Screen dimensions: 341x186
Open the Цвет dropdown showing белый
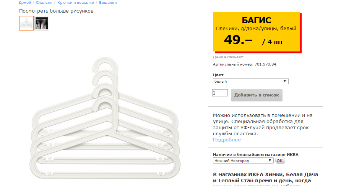coord(250,81)
